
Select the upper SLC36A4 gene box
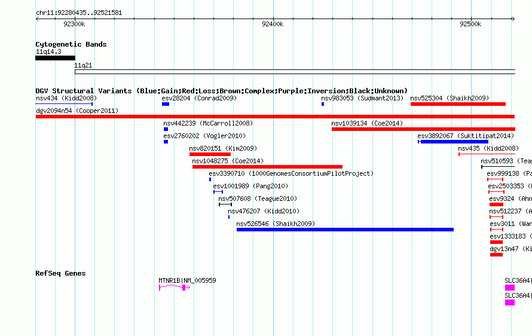(510, 288)
